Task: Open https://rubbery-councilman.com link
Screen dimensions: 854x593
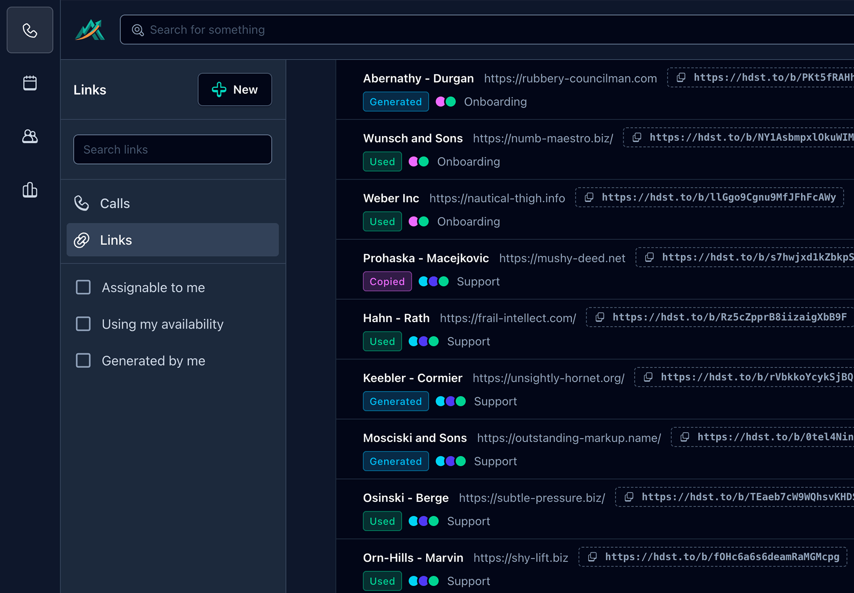Action: (570, 78)
